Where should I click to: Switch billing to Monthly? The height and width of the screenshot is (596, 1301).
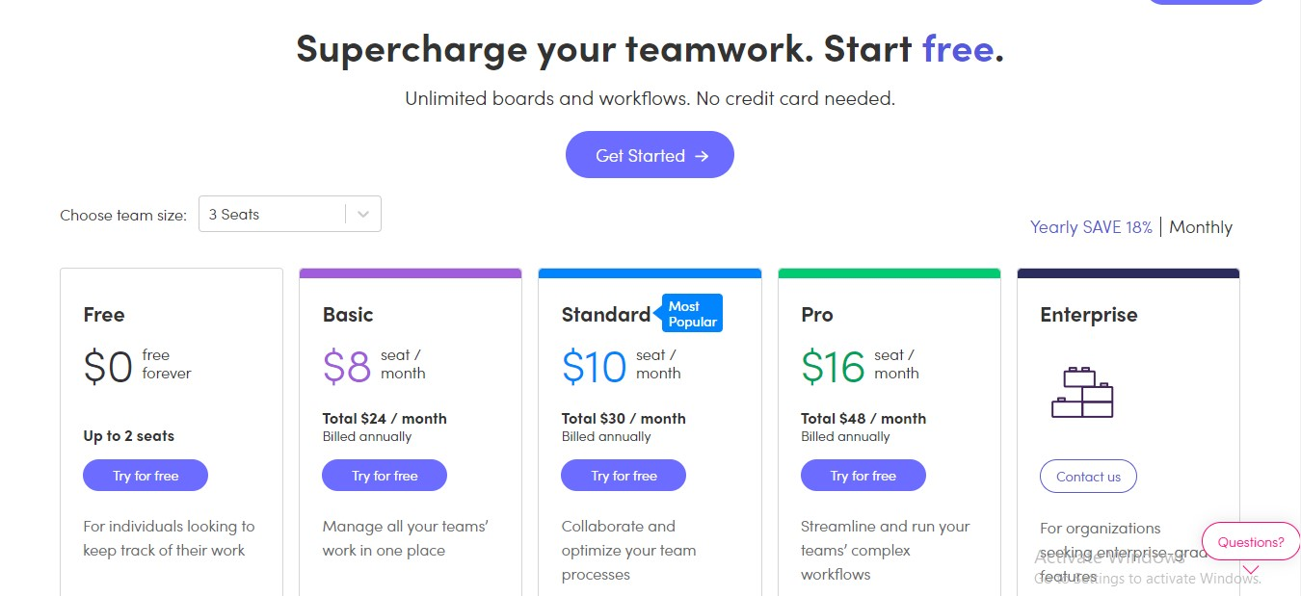point(1201,227)
